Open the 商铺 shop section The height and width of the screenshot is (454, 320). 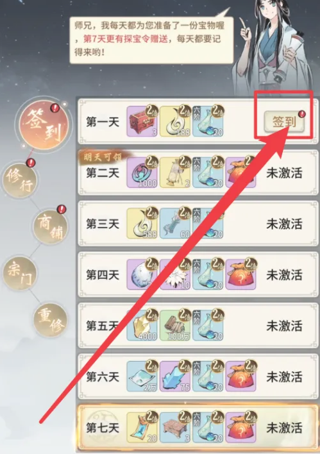click(50, 226)
